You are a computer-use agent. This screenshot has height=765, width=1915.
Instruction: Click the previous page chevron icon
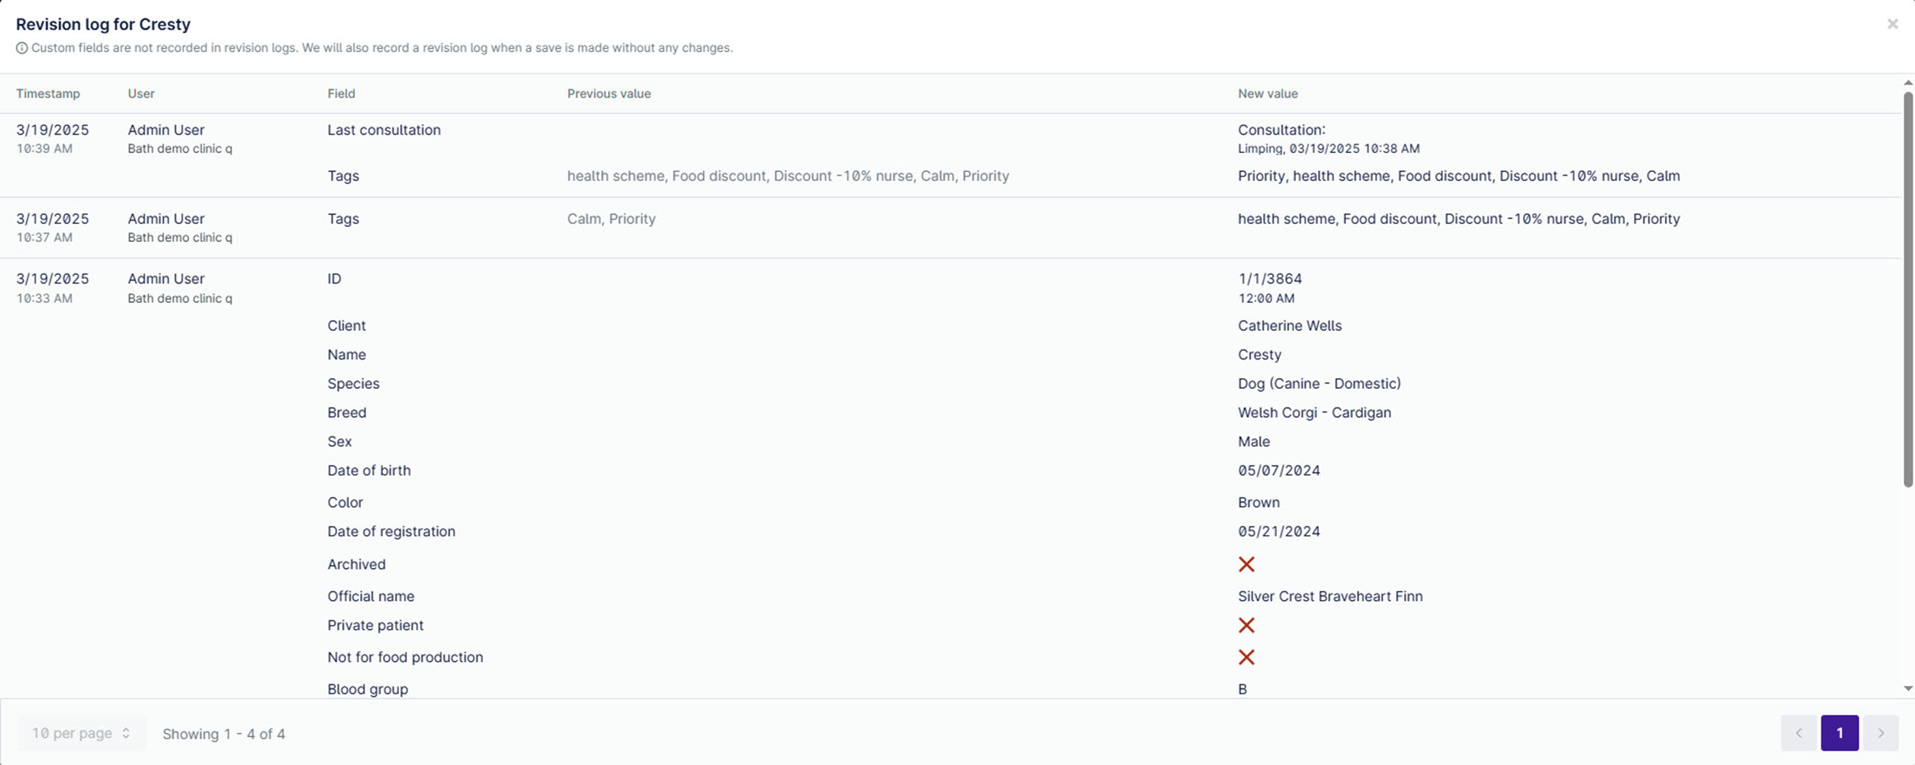coord(1798,732)
